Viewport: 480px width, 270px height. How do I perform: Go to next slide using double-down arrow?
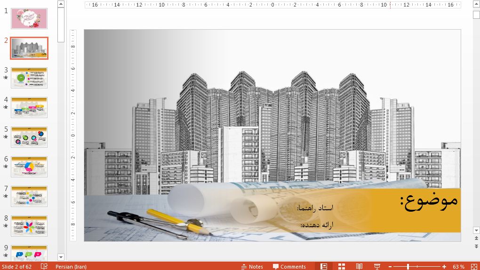[476, 246]
